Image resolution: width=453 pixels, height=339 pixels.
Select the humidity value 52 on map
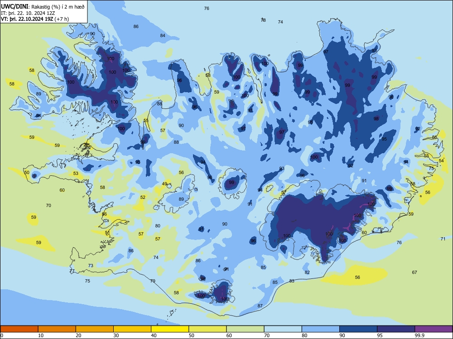(x=143, y=198)
